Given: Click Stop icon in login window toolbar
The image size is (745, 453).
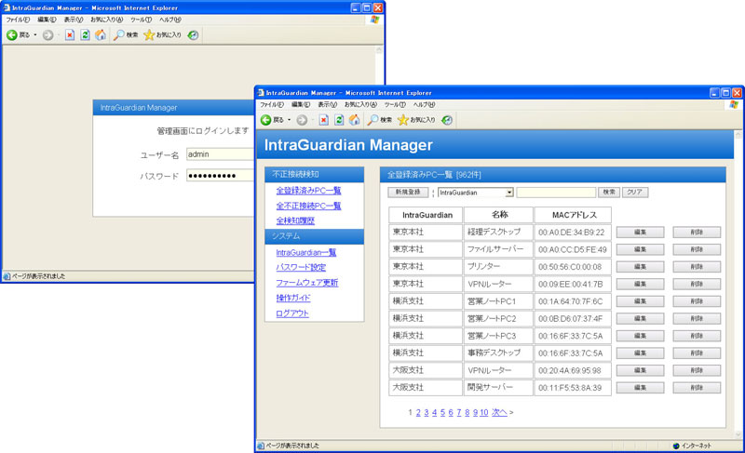Looking at the screenshot, I should [70, 35].
